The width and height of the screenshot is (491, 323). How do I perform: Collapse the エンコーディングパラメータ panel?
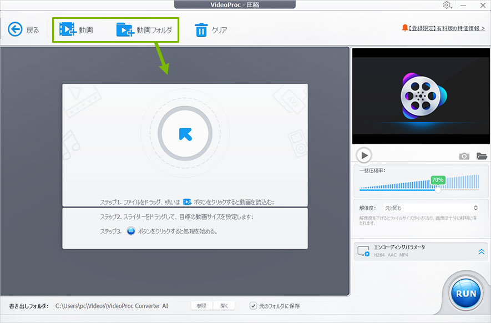[x=481, y=251]
